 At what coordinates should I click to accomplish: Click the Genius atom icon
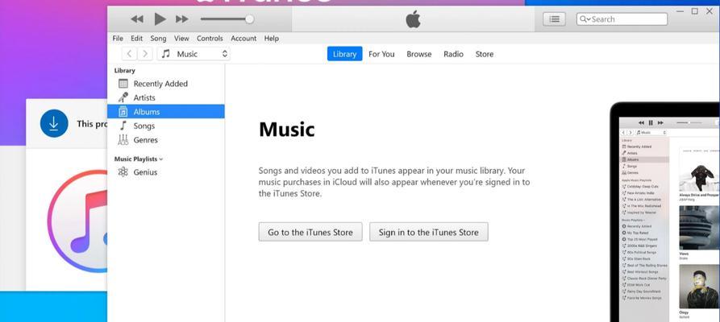coord(123,172)
